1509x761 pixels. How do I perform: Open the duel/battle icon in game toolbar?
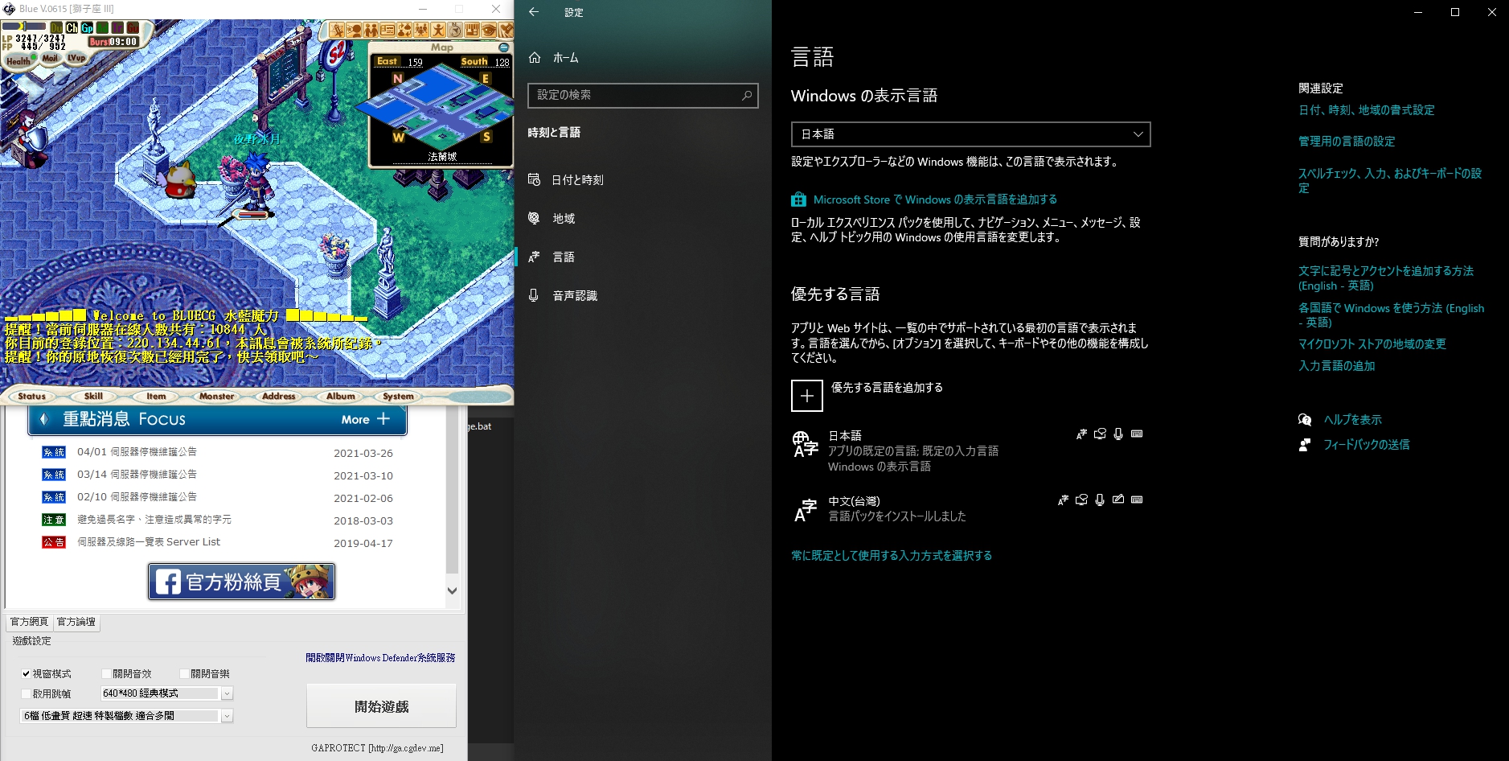337,30
